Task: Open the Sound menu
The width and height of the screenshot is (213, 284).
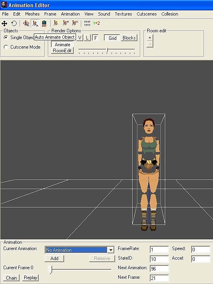Action: 104,14
